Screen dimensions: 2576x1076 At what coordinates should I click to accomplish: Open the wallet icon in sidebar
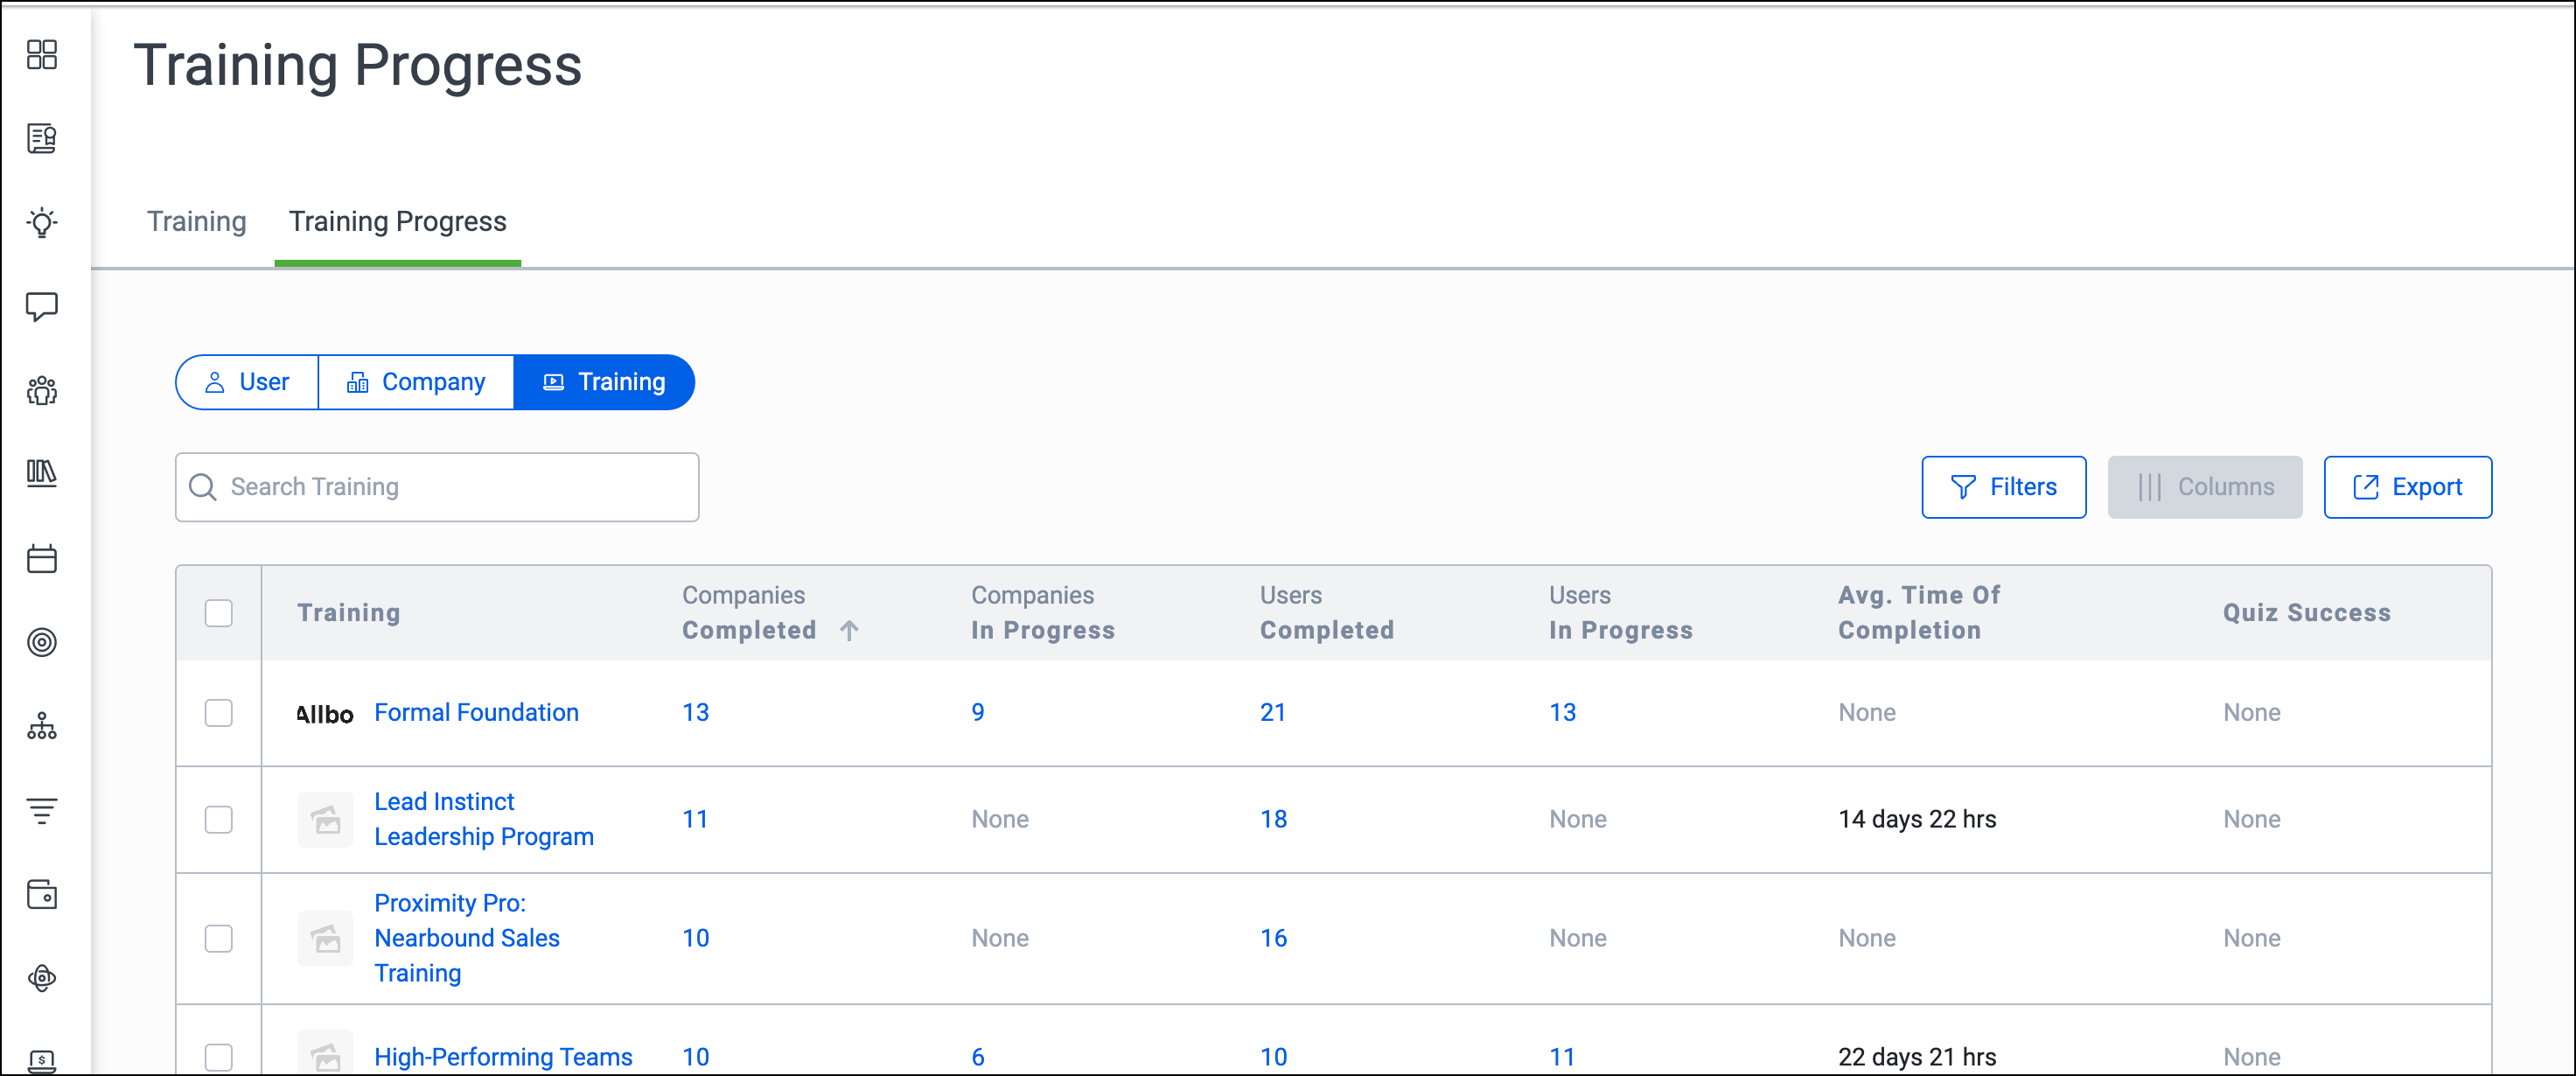tap(42, 894)
